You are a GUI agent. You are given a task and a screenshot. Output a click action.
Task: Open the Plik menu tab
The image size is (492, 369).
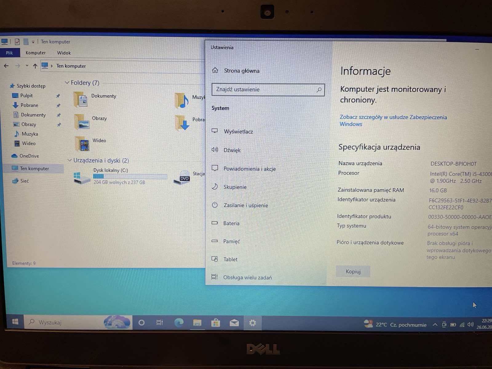[x=10, y=53]
